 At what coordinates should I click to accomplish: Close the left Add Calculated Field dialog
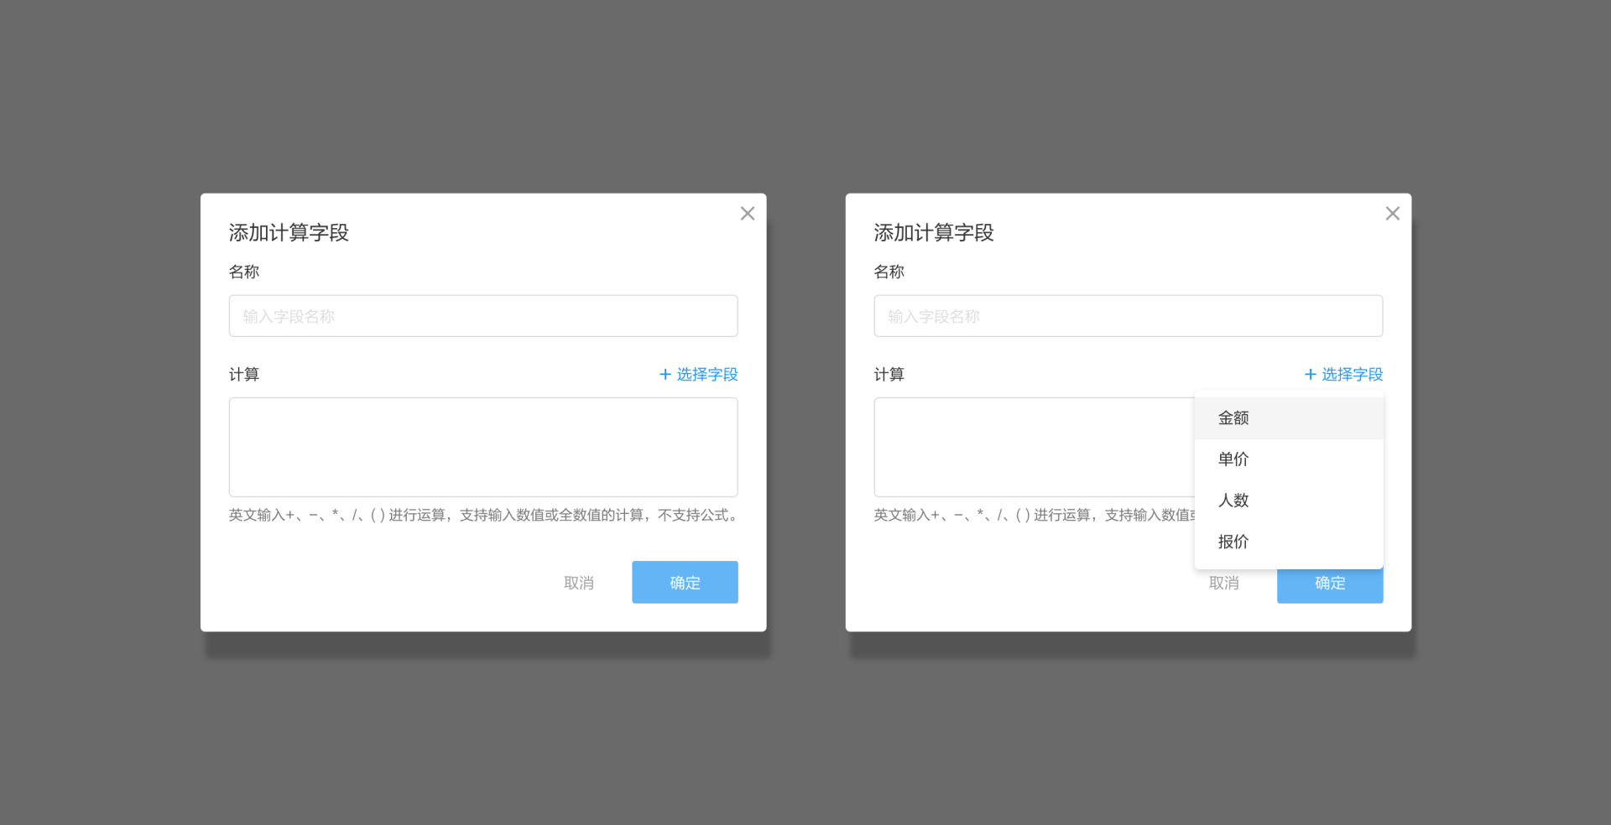[747, 214]
